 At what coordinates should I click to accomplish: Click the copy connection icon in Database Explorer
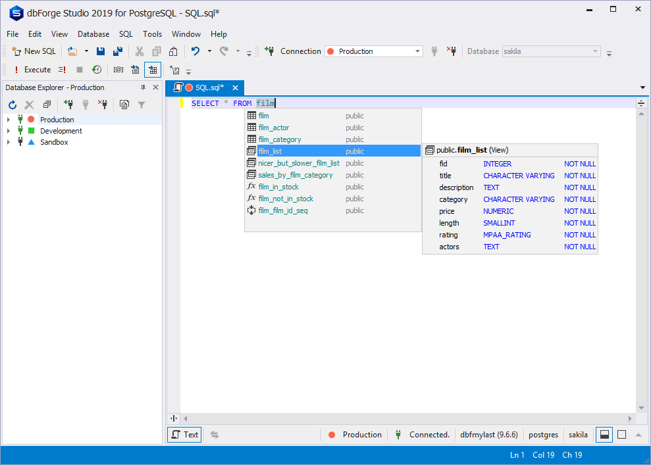[x=124, y=105]
